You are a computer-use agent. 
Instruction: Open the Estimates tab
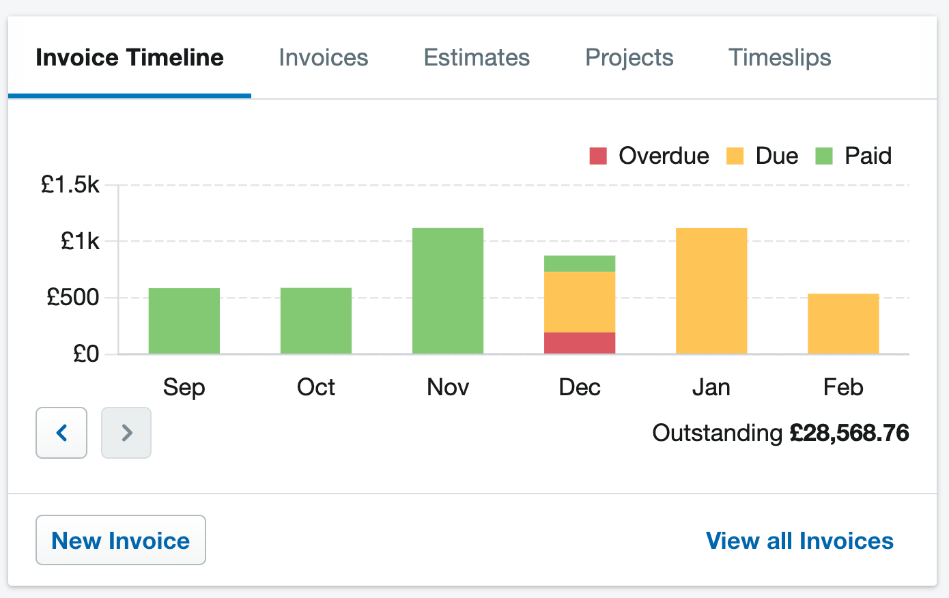tap(476, 57)
